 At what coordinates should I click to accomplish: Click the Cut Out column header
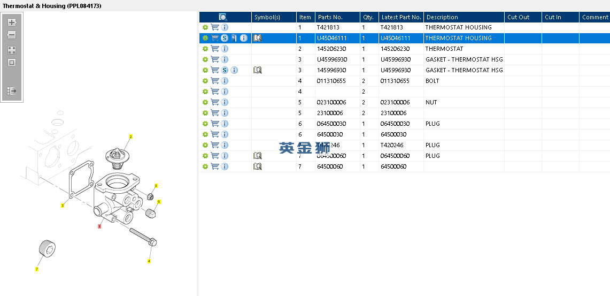523,17
